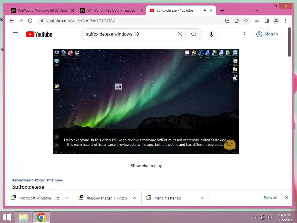Share this page via address bar icon
Image resolution: width=297 pixels, height=223 pixels.
[x=237, y=21]
